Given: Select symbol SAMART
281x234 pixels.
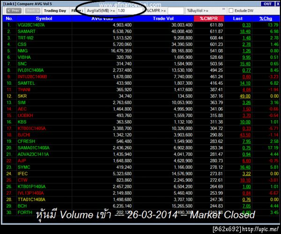Looking at the screenshot, I should pos(26,31).
